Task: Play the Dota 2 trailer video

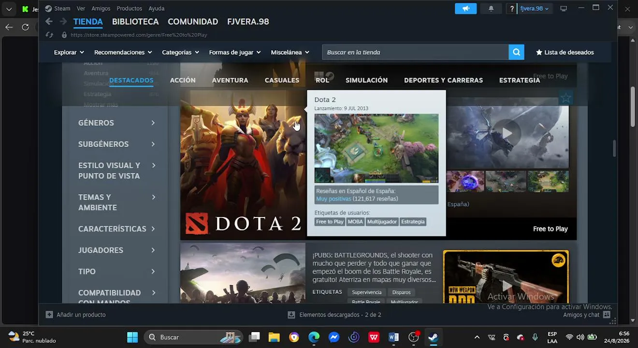Action: pos(507,132)
